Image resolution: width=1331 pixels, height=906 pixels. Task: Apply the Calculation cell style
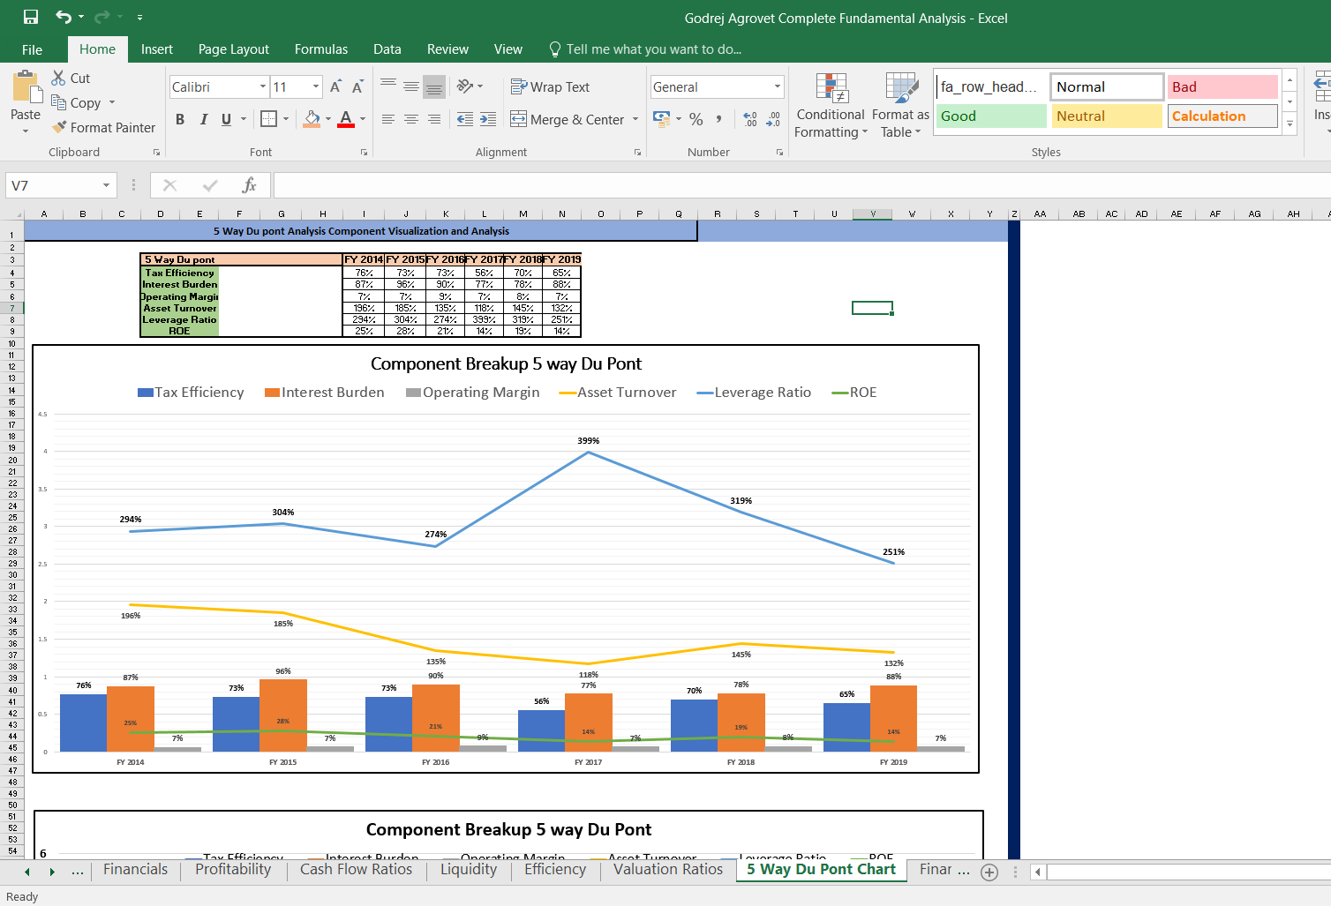click(1222, 116)
